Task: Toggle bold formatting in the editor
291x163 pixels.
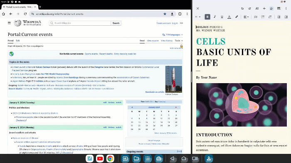Action: tap(207, 17)
